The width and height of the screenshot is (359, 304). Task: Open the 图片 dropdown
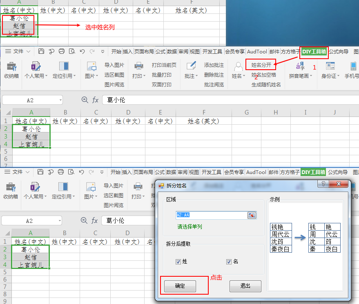pyautogui.click(x=92, y=69)
